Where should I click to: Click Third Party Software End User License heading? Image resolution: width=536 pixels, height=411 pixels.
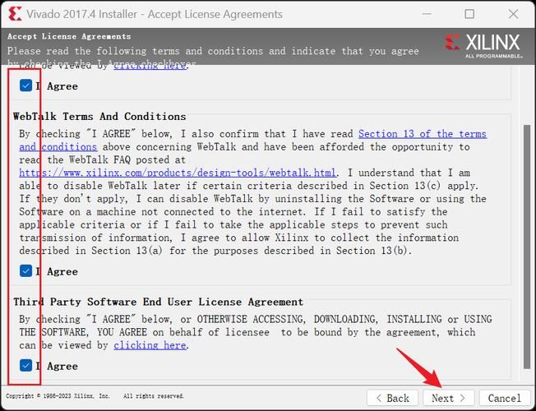[158, 302]
